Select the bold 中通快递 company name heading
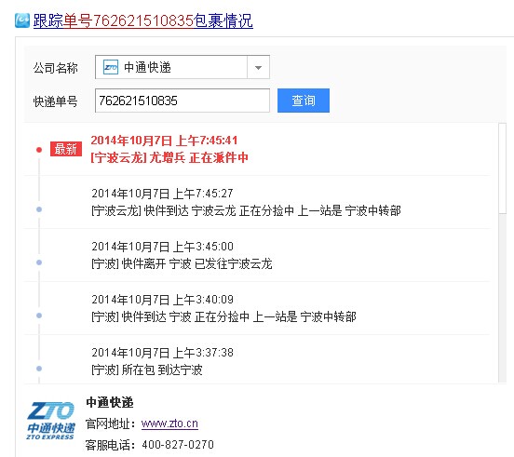The width and height of the screenshot is (514, 457). [110, 402]
